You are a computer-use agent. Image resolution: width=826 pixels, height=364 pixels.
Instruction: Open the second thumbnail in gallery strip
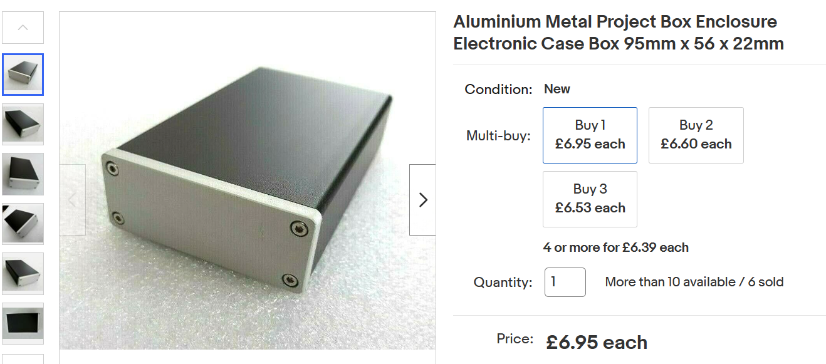tap(23, 124)
